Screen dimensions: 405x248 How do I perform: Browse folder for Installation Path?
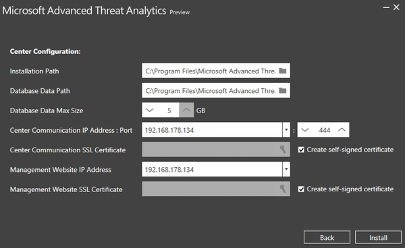283,71
